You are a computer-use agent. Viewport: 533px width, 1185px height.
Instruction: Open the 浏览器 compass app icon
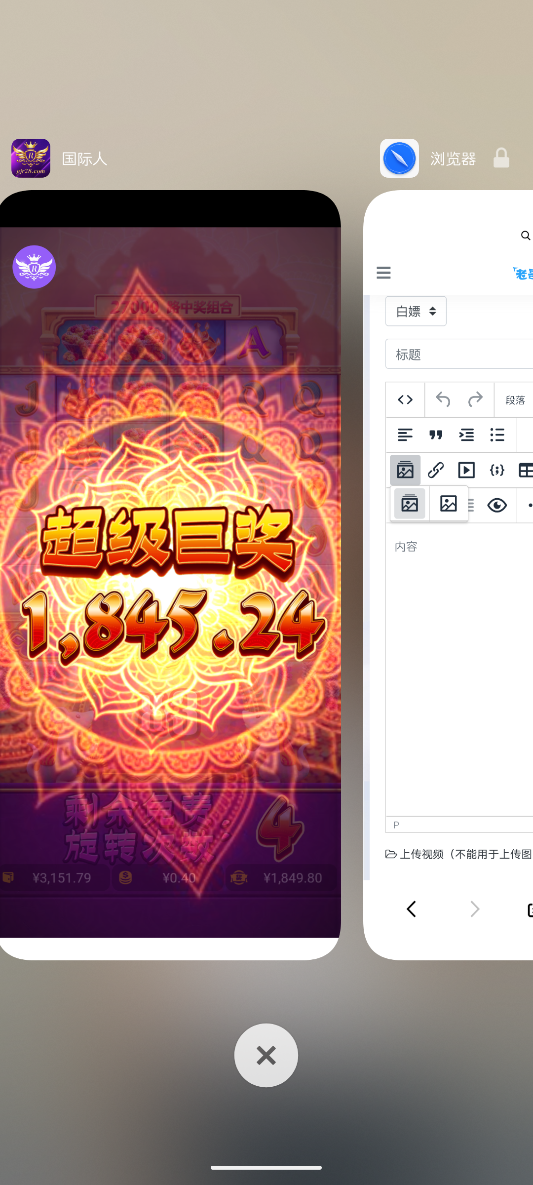point(399,158)
